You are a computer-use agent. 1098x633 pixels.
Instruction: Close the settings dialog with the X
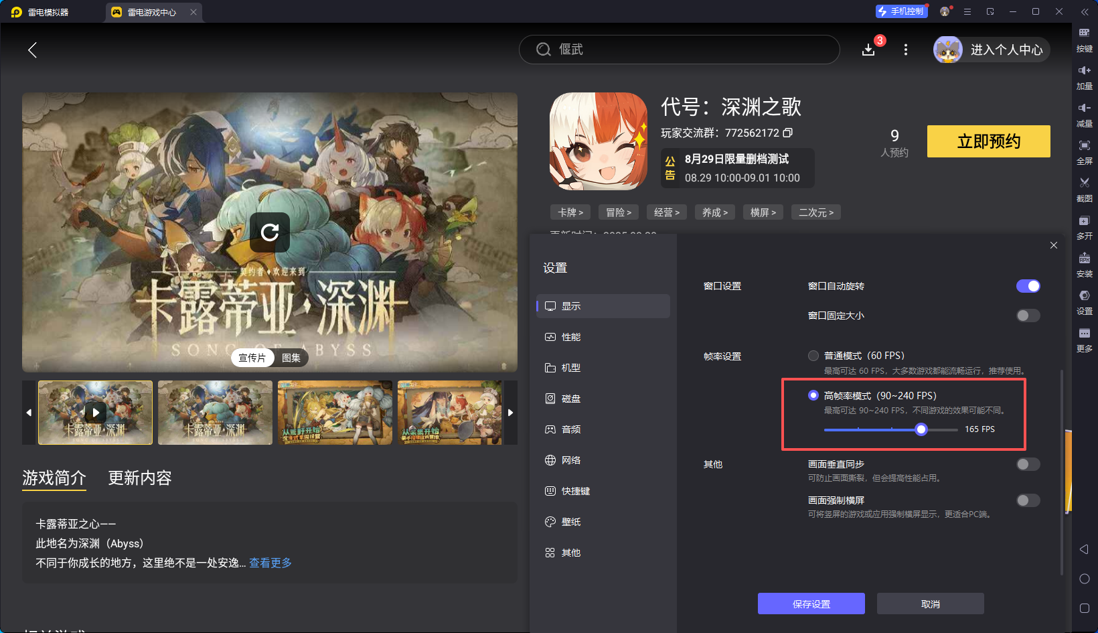tap(1054, 245)
